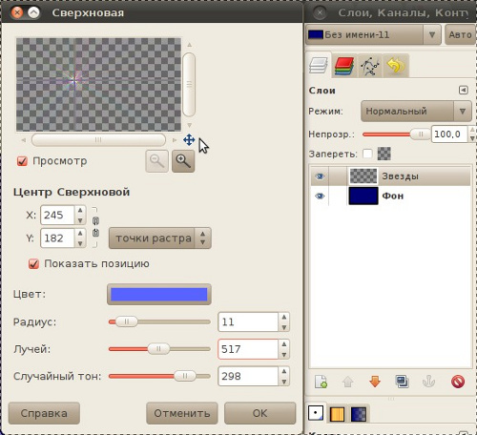Click the Непрозр. opacity slider
This screenshot has height=435, width=477.
(396, 135)
